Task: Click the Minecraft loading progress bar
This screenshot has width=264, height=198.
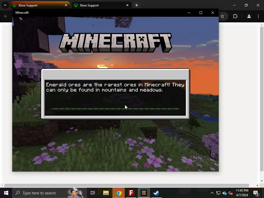Action: (x=115, y=109)
